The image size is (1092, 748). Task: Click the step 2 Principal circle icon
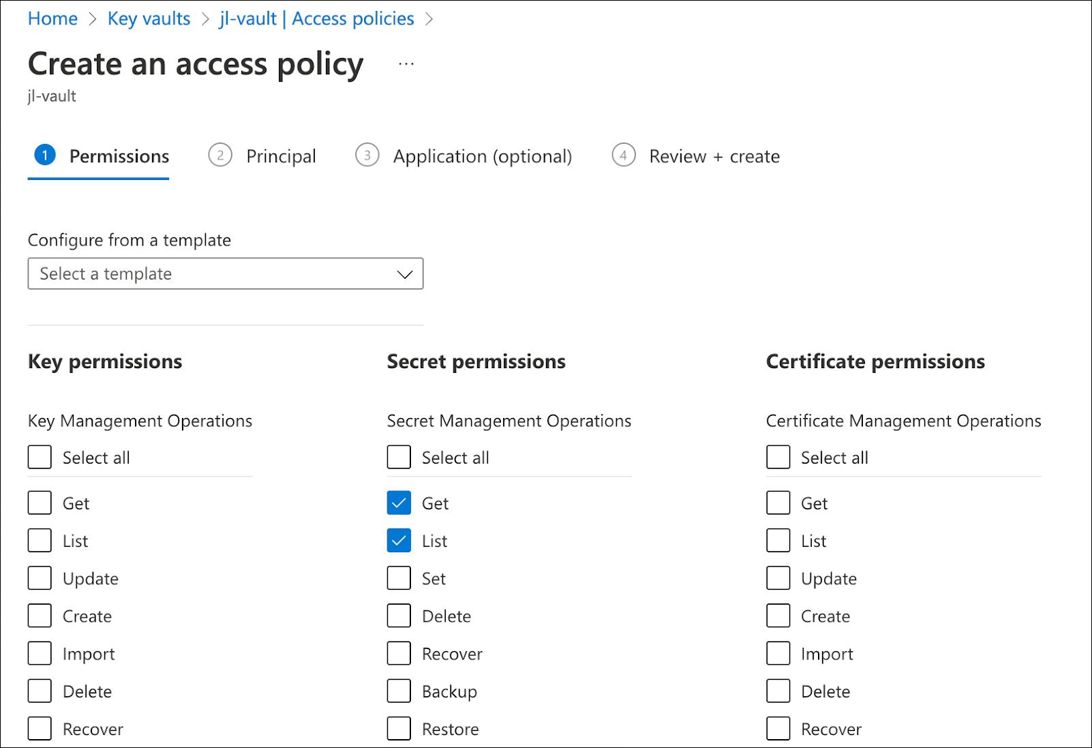click(x=220, y=155)
